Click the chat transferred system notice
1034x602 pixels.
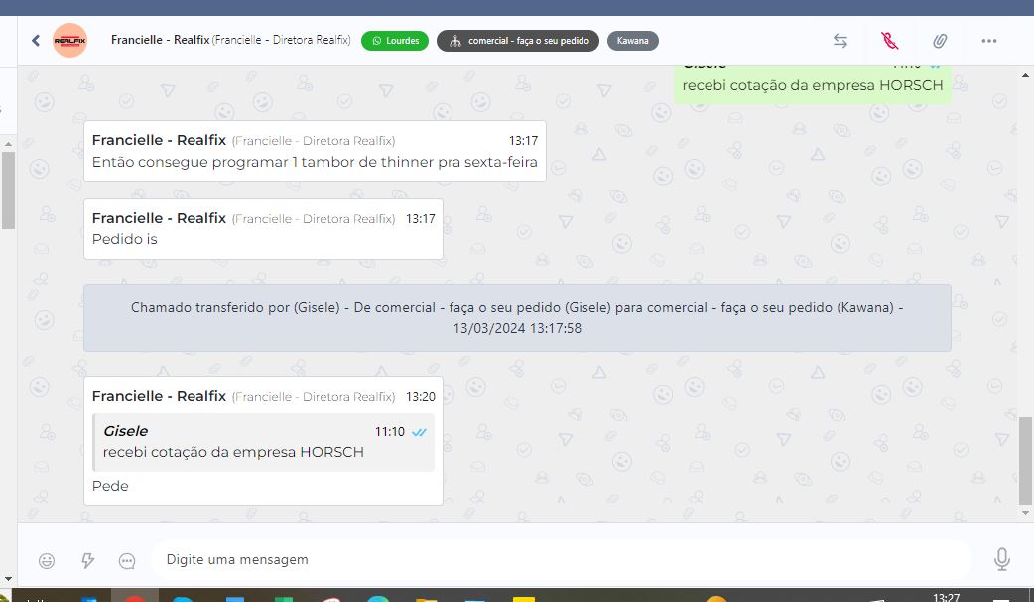tap(517, 318)
